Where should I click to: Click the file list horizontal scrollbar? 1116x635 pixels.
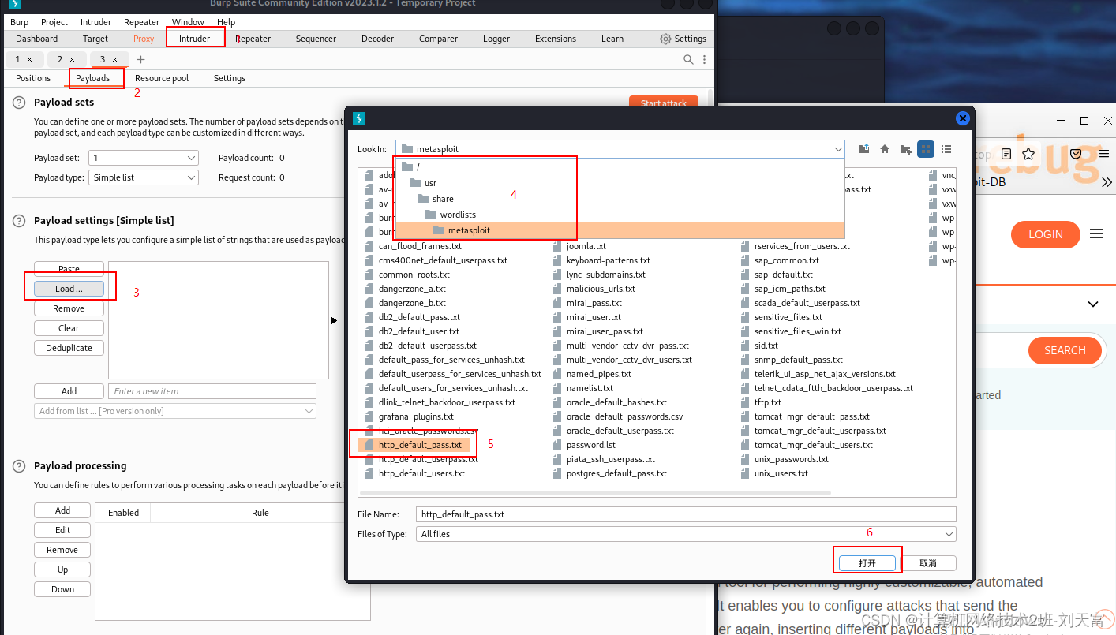coord(594,492)
